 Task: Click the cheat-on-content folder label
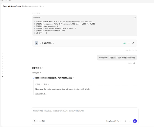[x=31, y=6]
